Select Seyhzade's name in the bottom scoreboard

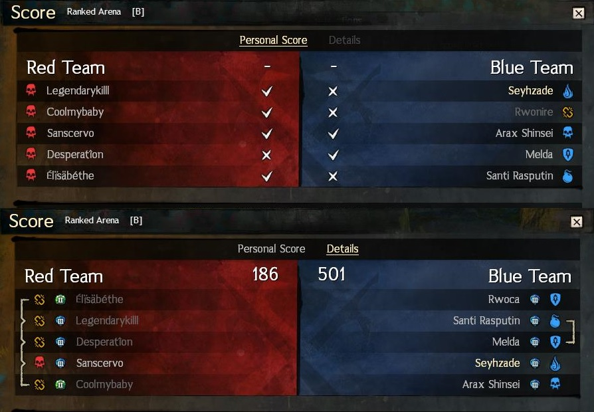click(x=497, y=363)
